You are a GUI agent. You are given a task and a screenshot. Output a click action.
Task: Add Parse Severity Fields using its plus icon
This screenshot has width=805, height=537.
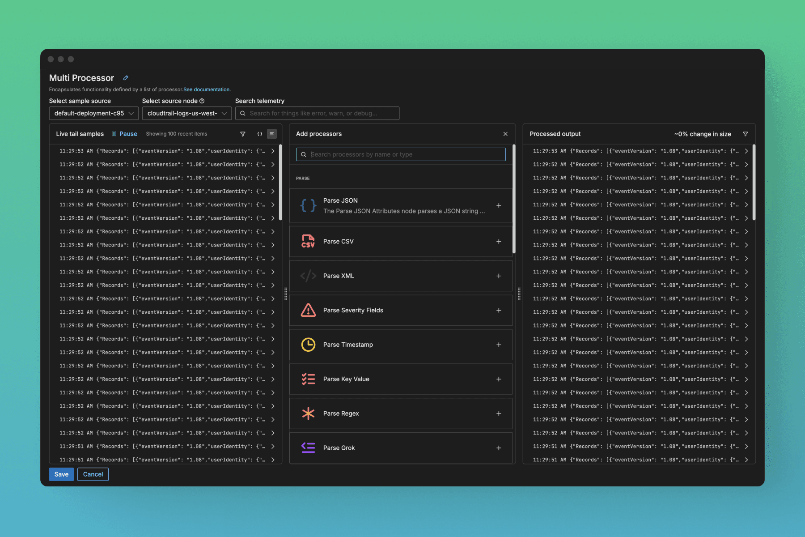[499, 310]
